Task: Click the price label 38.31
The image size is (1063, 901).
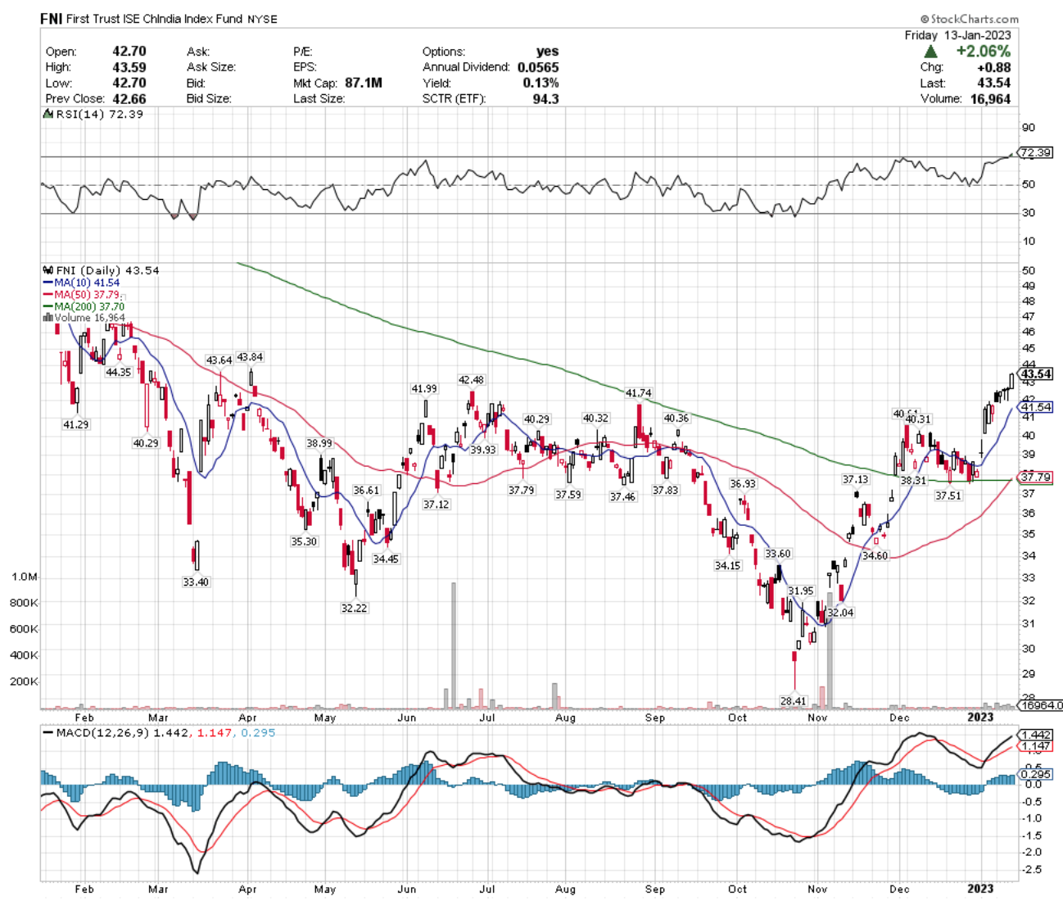Action: click(x=913, y=481)
